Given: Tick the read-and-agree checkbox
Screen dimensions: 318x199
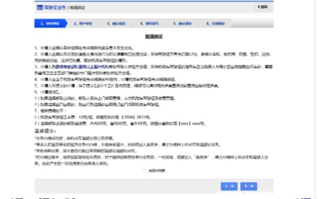Looking at the screenshot, I should coord(145,170).
